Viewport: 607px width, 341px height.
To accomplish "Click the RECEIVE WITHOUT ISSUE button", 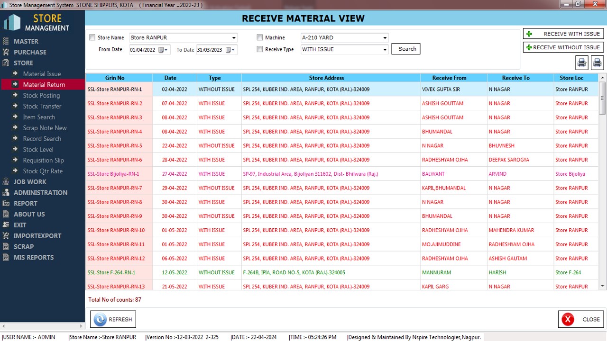I will point(563,47).
